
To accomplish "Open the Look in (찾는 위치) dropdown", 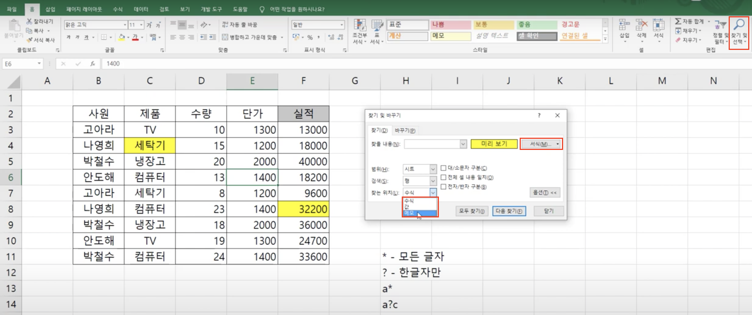I will [x=433, y=193].
